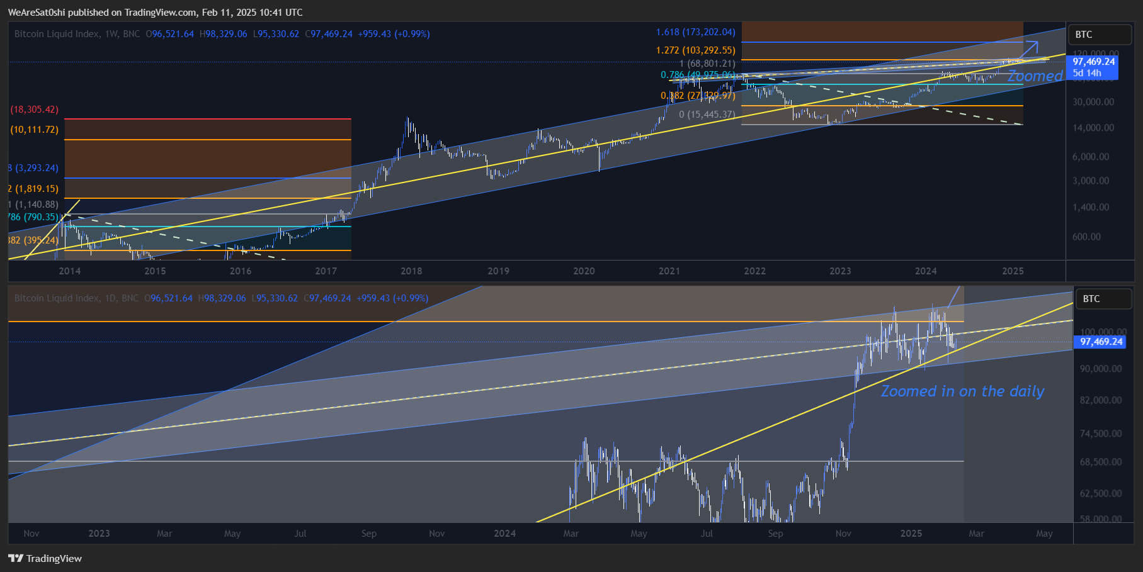Click the BTC symbol label on daily pane
This screenshot has width=1143, height=572.
[1104, 299]
